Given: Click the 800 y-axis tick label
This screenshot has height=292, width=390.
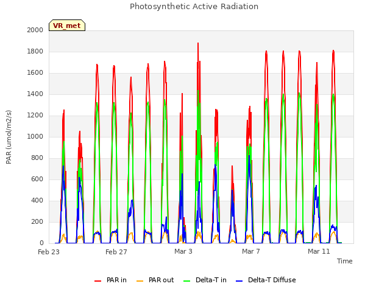Looking at the screenshot, I should pyautogui.click(x=37, y=158).
